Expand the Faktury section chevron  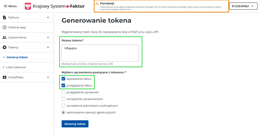48,17
